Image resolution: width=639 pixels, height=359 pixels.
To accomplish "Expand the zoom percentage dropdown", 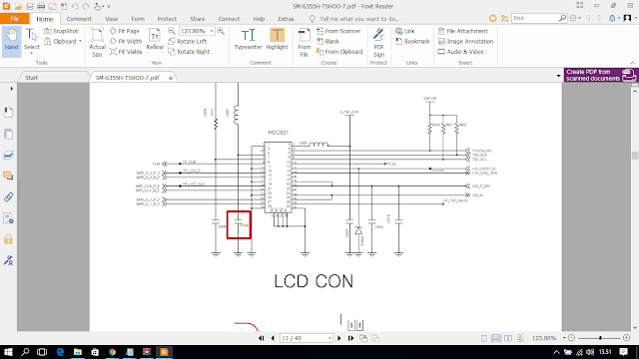I will [212, 31].
